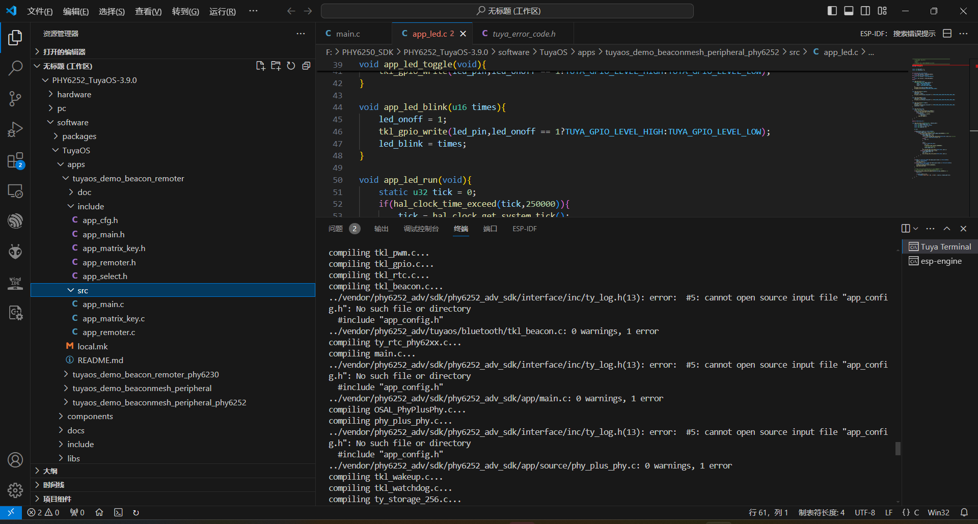The width and height of the screenshot is (978, 524).
Task: Go back with navigation arrow
Action: (x=291, y=11)
